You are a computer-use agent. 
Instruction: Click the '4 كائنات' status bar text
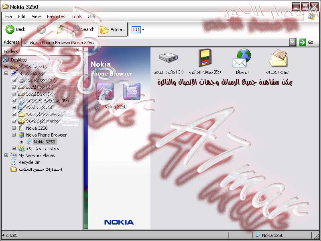(10, 235)
